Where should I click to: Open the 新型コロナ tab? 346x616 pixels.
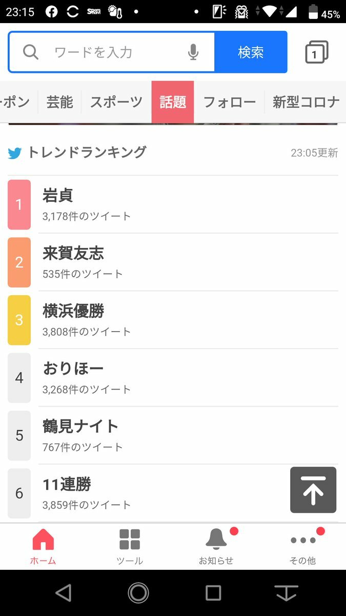click(306, 102)
